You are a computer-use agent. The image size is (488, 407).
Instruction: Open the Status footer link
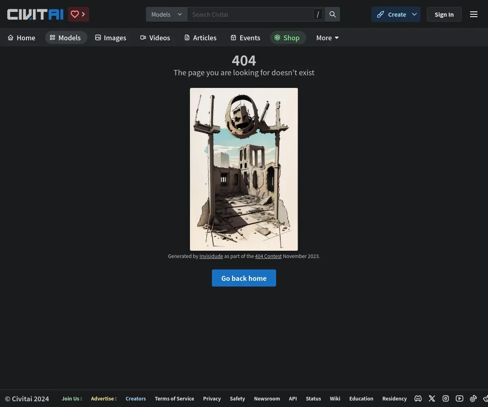coord(314,399)
